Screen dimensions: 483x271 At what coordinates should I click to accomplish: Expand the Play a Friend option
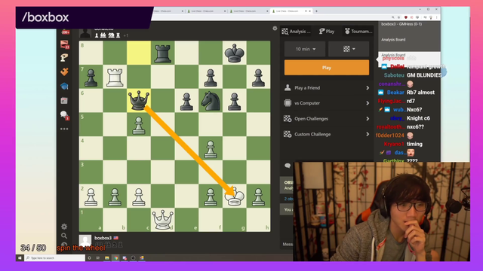(x=327, y=88)
